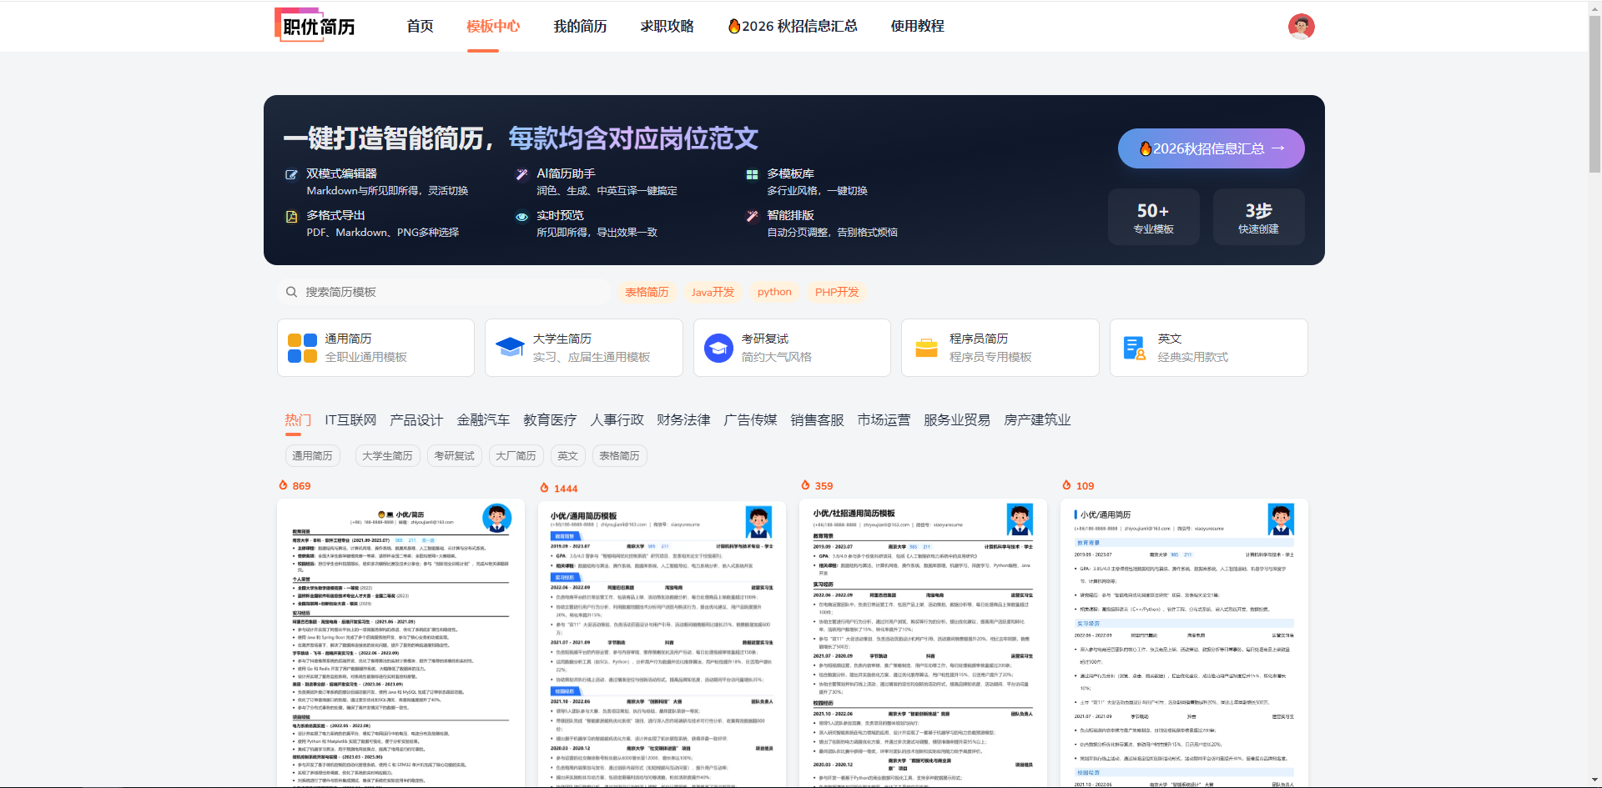The image size is (1602, 788).
Task: Select the 通用简历 category card
Action: [375, 348]
